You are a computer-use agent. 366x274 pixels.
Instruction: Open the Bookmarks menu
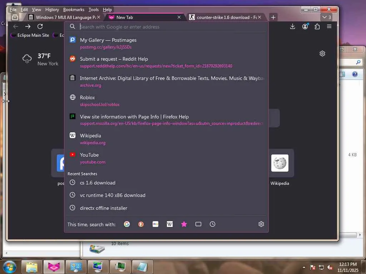point(74,10)
